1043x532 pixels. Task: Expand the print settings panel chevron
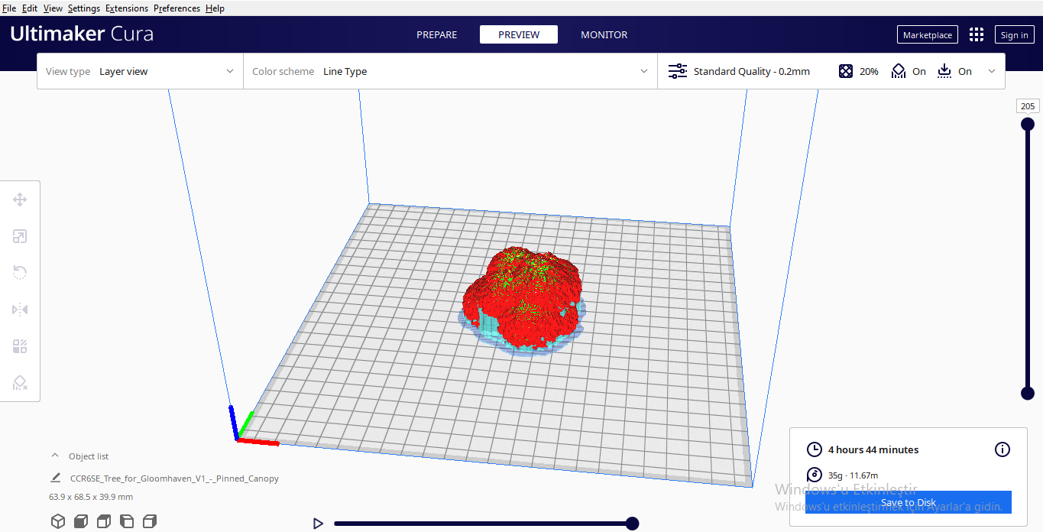[x=992, y=70]
